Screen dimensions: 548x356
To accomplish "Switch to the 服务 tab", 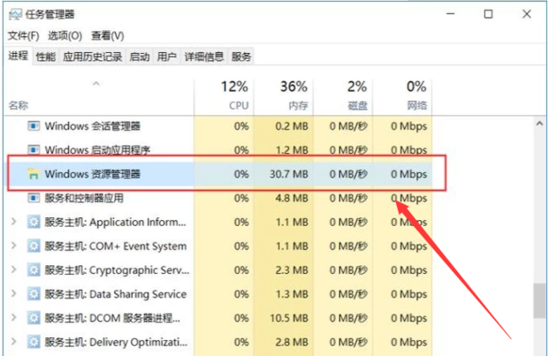I will (x=241, y=57).
